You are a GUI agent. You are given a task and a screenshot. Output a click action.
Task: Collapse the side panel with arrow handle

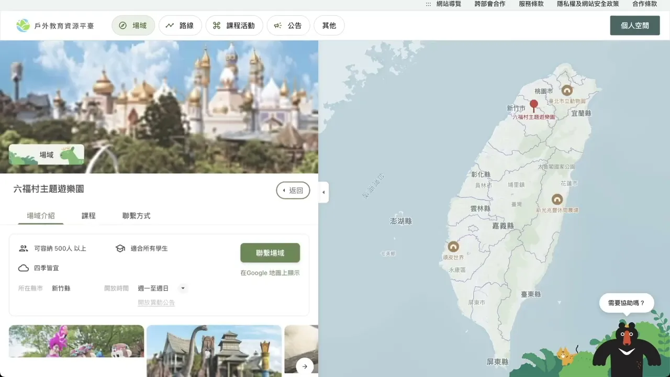[323, 192]
